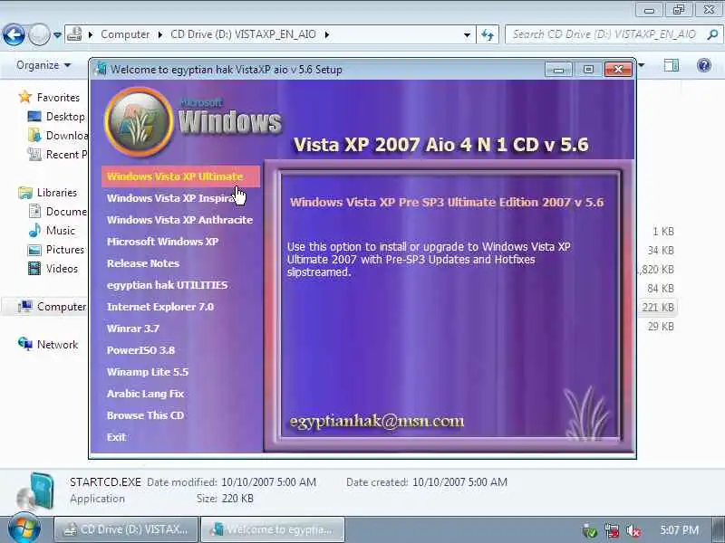Open view options dropdown arrow

(x=641, y=65)
